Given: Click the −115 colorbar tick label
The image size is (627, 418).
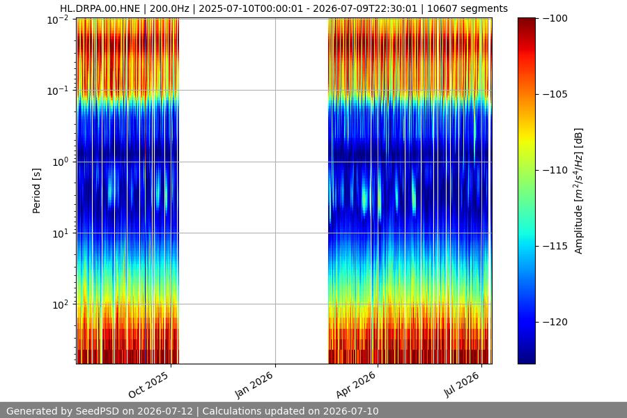Looking at the screenshot, I should (x=555, y=246).
